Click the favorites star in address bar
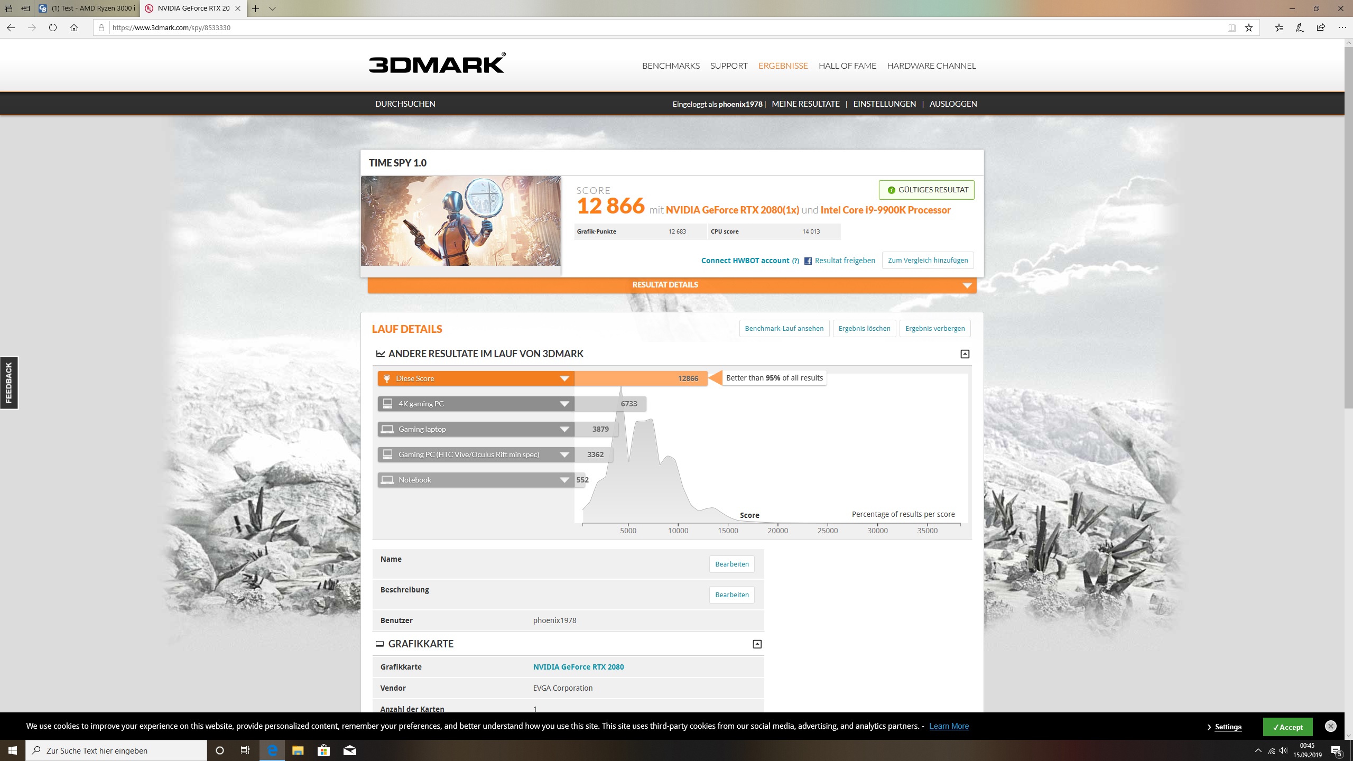1353x761 pixels. [x=1248, y=27]
